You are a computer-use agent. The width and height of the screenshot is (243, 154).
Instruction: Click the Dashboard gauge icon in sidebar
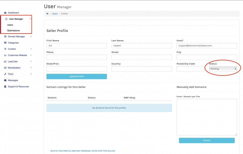coord(5,13)
